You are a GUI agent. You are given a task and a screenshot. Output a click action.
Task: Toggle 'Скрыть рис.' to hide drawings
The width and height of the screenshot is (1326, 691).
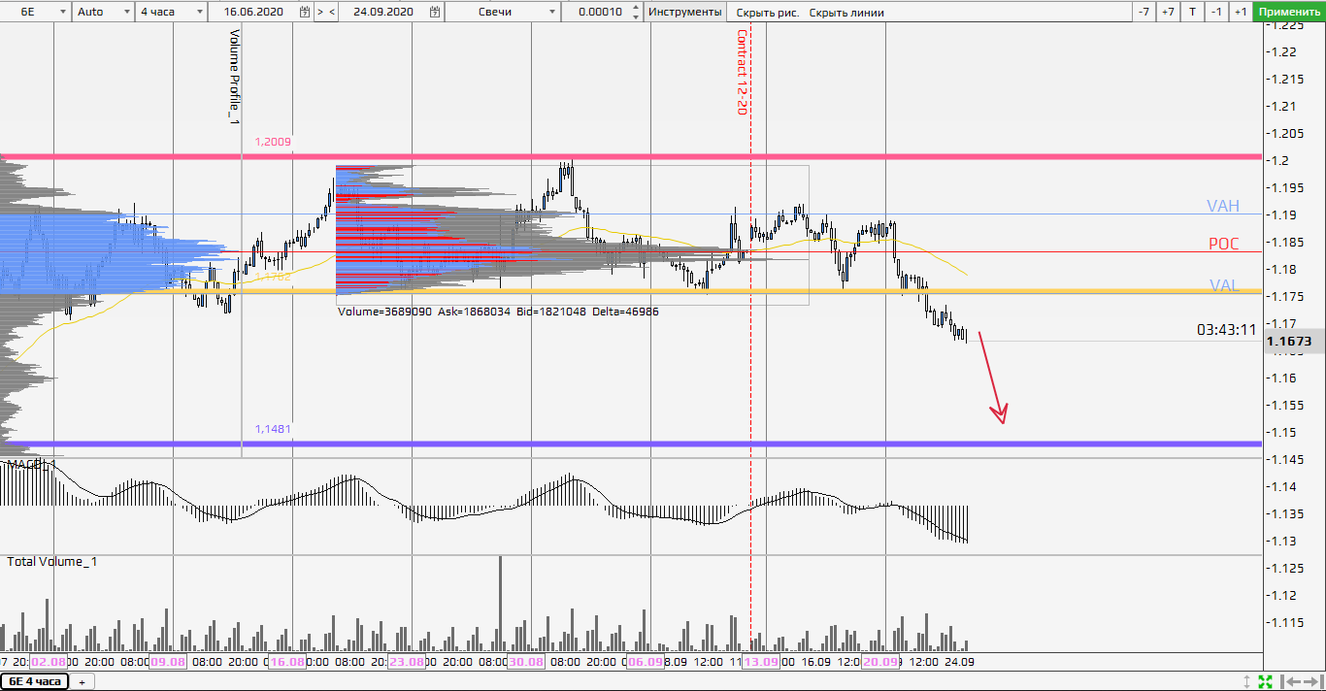[x=767, y=13]
